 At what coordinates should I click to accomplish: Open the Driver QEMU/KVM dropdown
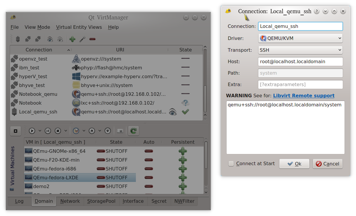(301, 38)
